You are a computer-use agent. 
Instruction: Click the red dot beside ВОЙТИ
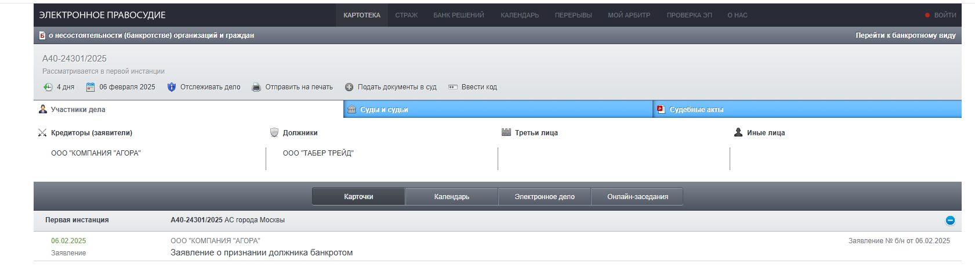click(927, 15)
